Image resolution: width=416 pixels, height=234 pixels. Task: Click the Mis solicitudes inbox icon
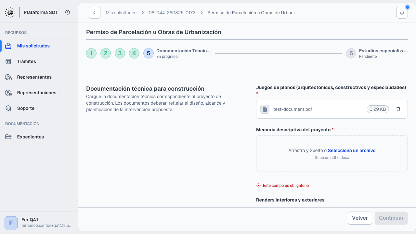(8, 46)
